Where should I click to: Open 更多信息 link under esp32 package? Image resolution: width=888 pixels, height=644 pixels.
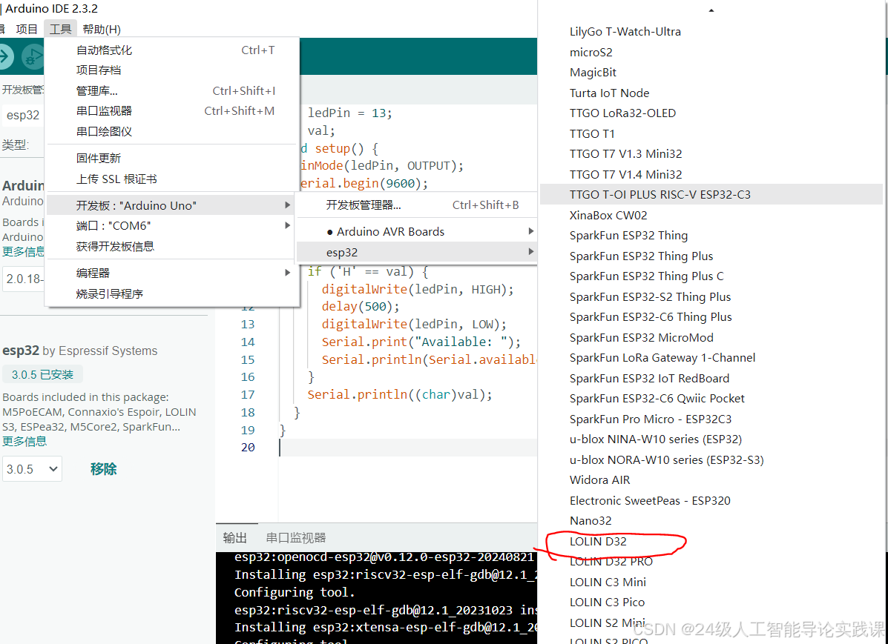(x=24, y=442)
